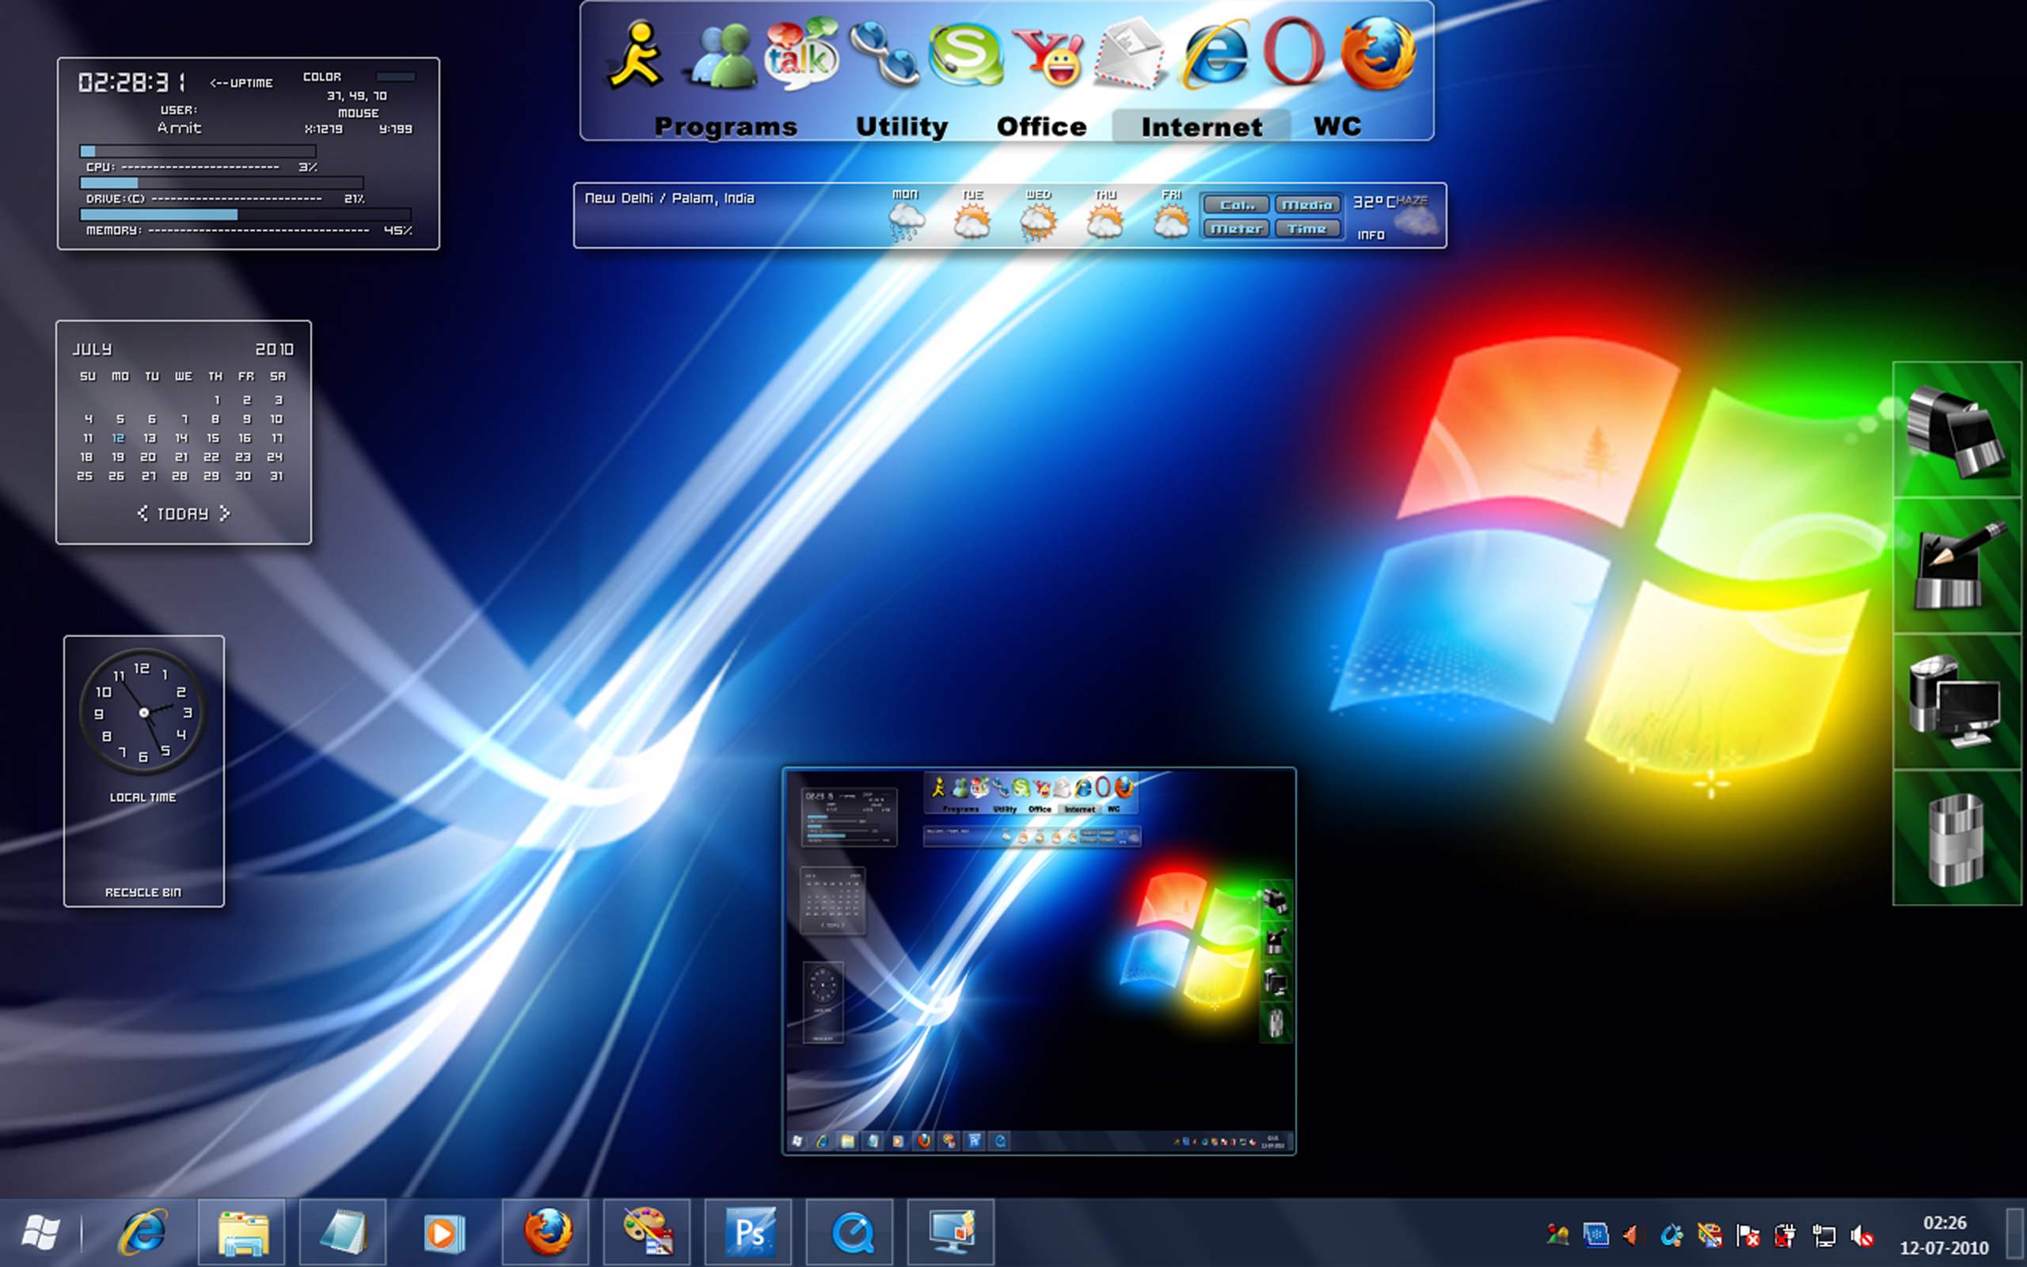Open the Paint palette icon on taskbar
The width and height of the screenshot is (2027, 1267).
(648, 1233)
